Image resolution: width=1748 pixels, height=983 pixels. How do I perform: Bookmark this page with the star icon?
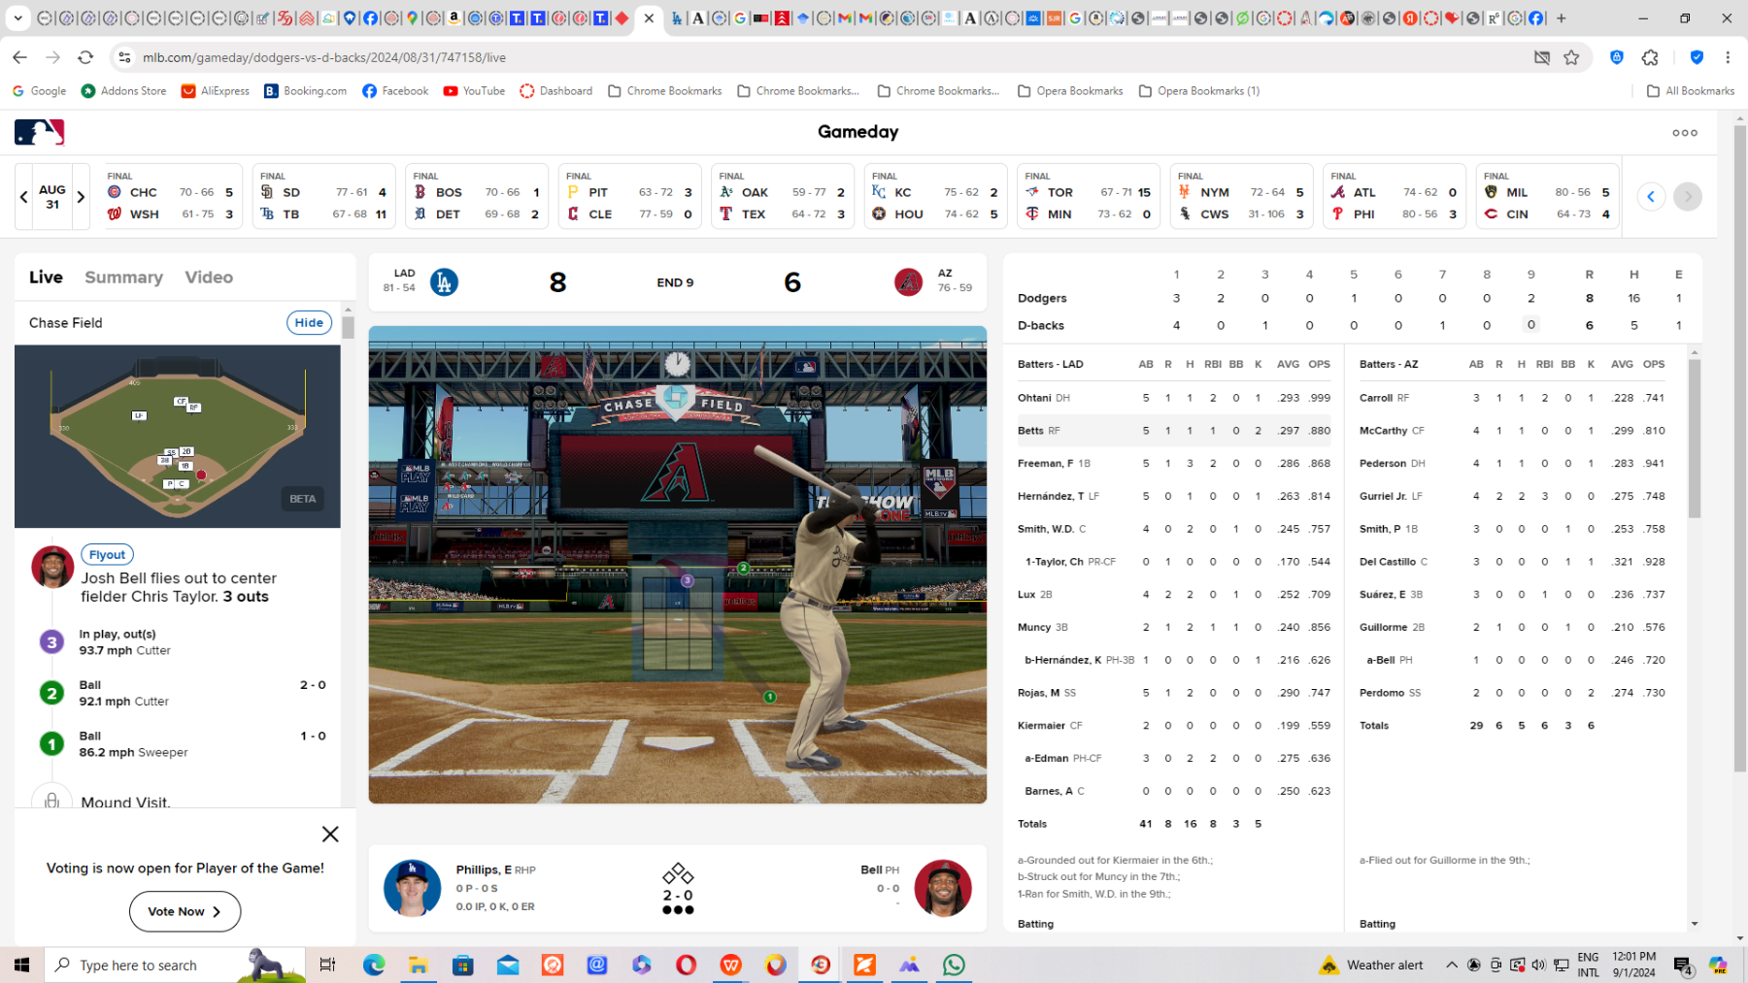coord(1571,57)
